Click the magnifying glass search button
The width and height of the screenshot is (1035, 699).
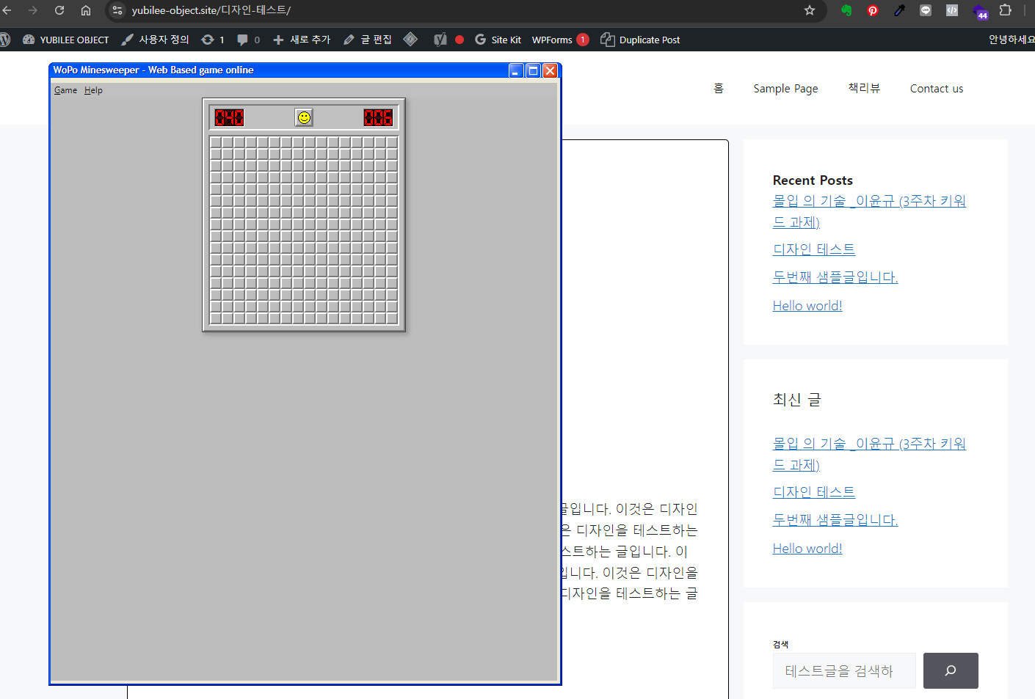coord(951,670)
